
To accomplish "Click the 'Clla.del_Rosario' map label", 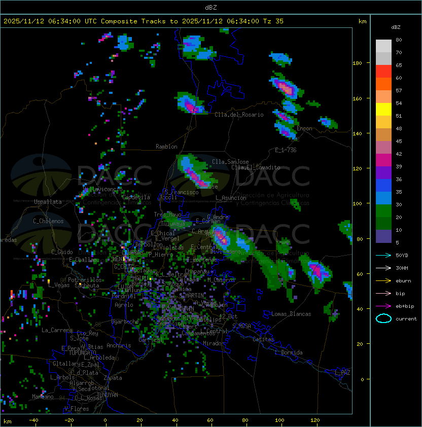I will point(239,115).
